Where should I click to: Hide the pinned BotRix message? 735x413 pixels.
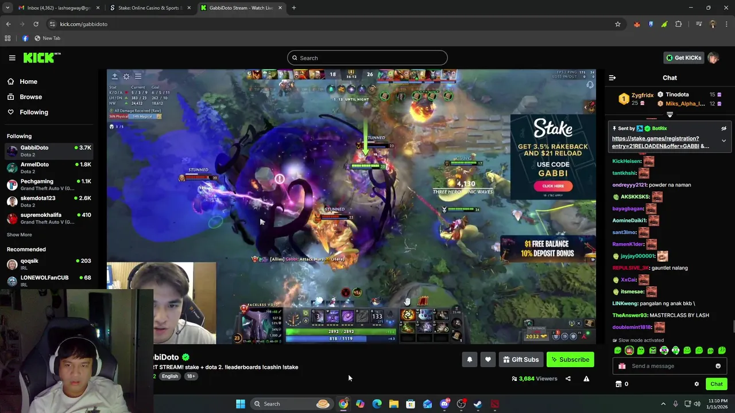click(724, 128)
